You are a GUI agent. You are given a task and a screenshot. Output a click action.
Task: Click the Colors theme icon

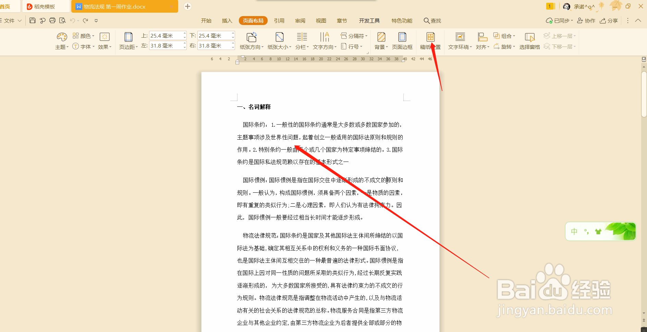click(76, 36)
